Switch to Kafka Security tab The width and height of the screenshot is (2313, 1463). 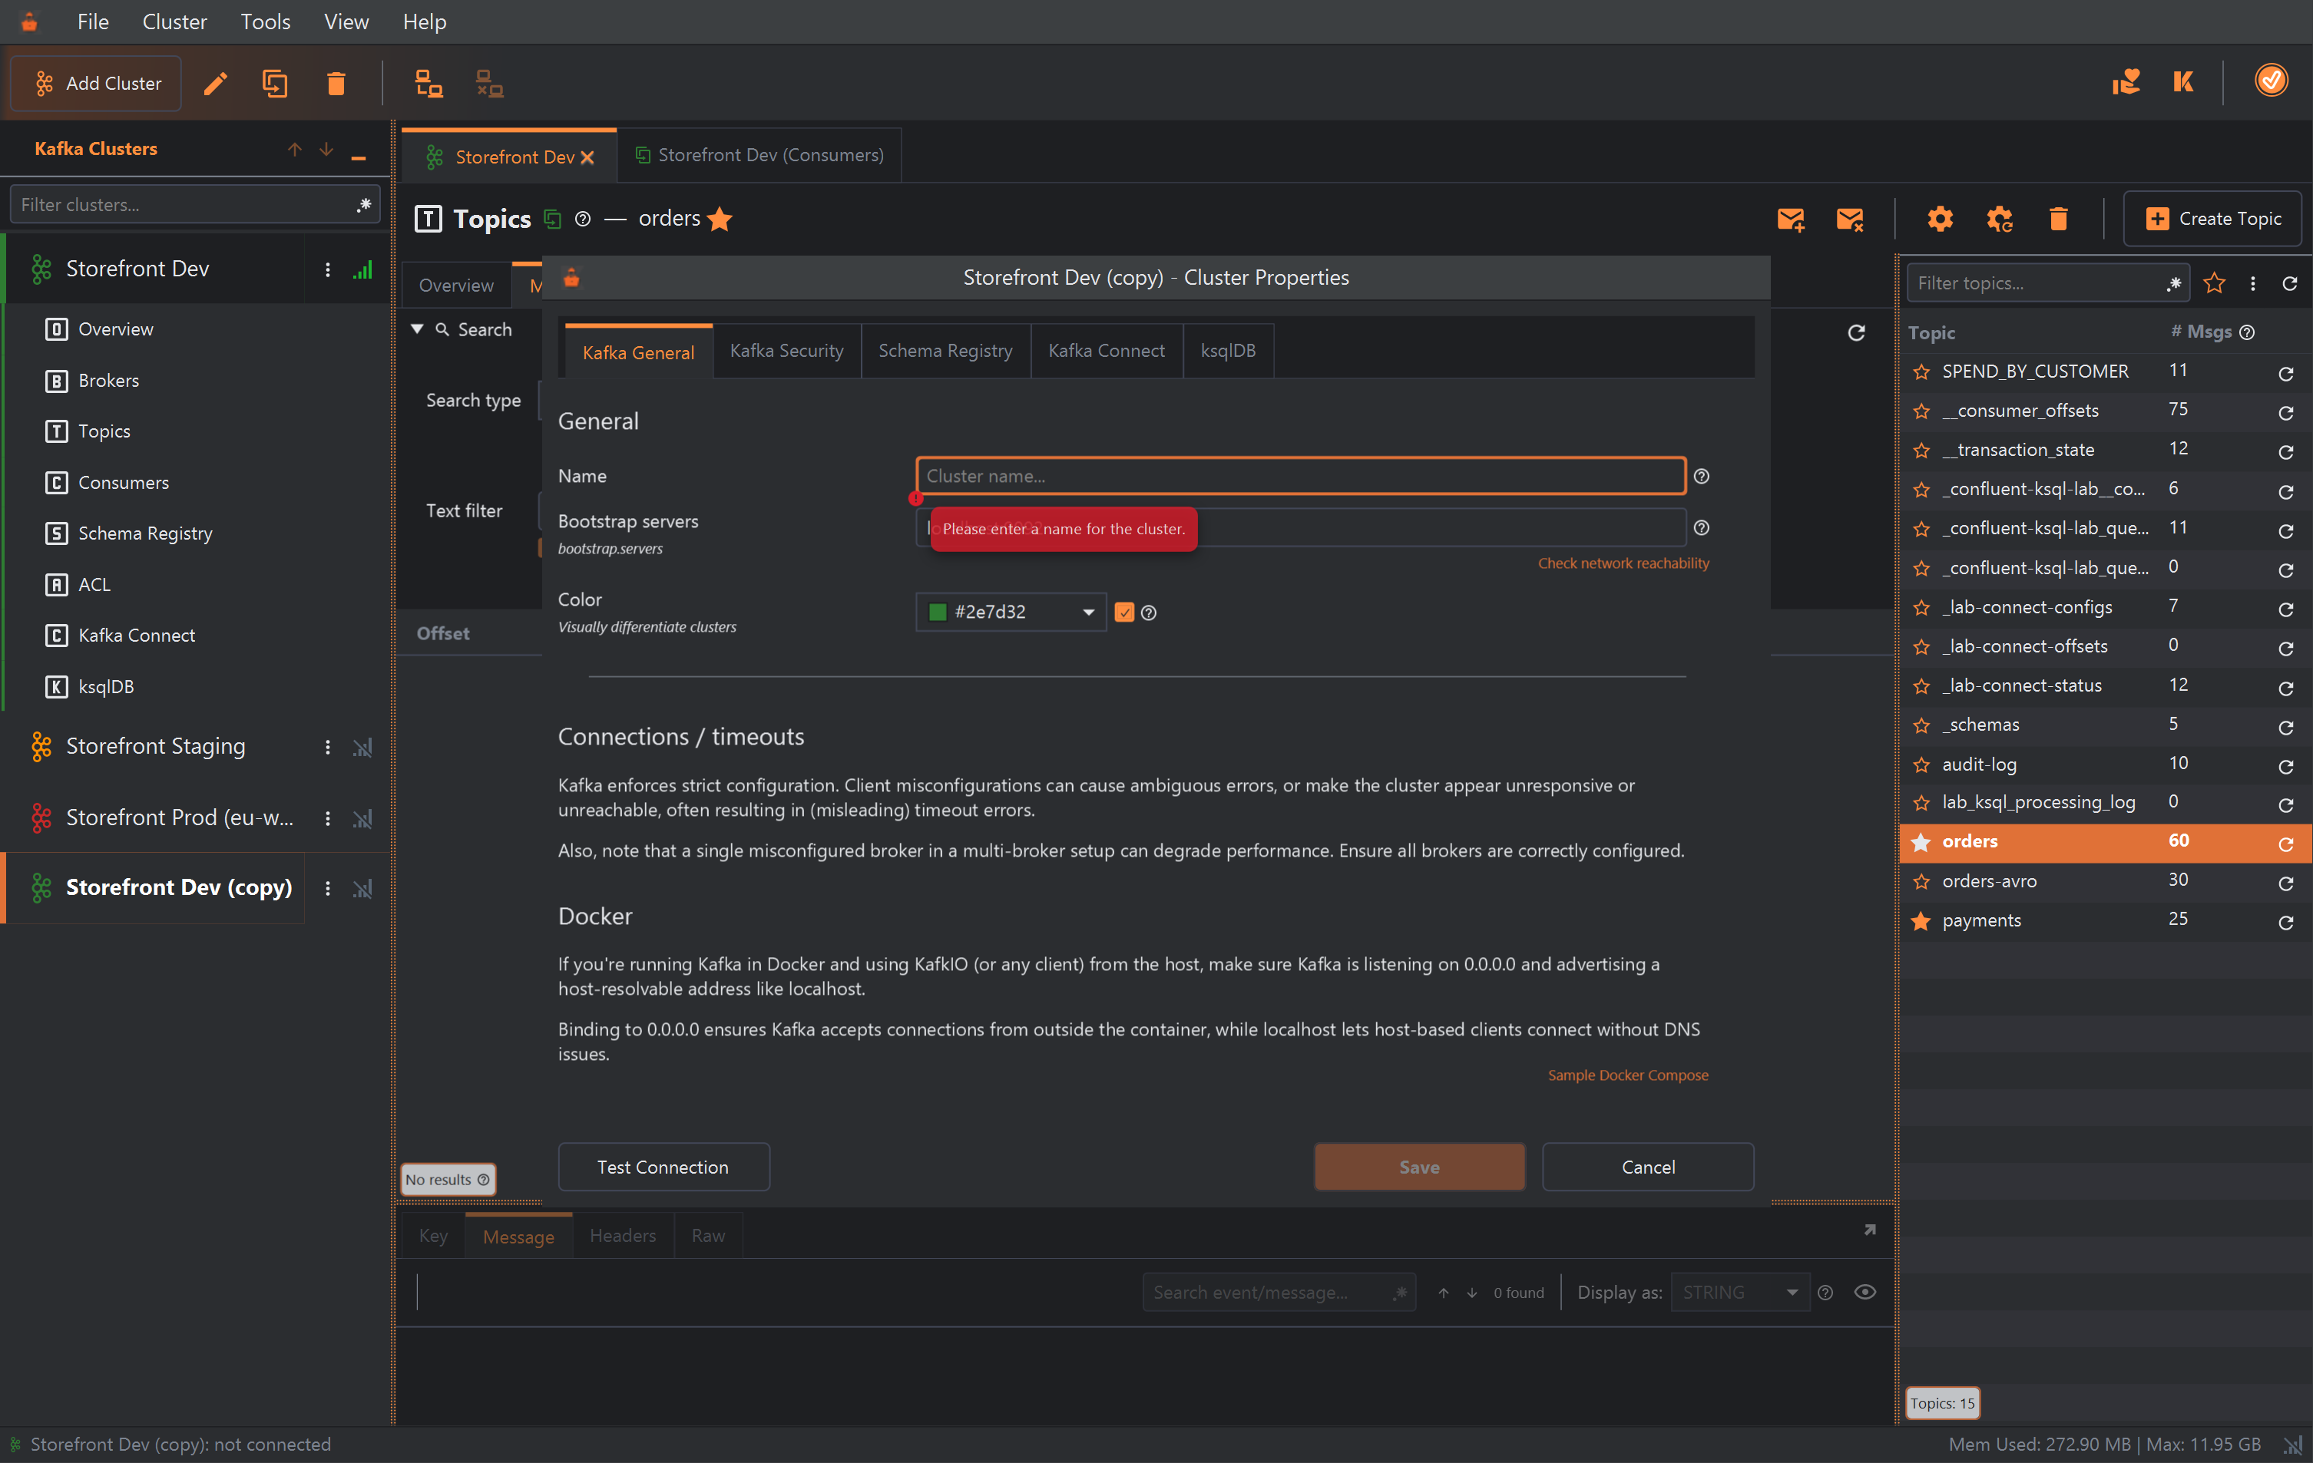pyautogui.click(x=786, y=352)
